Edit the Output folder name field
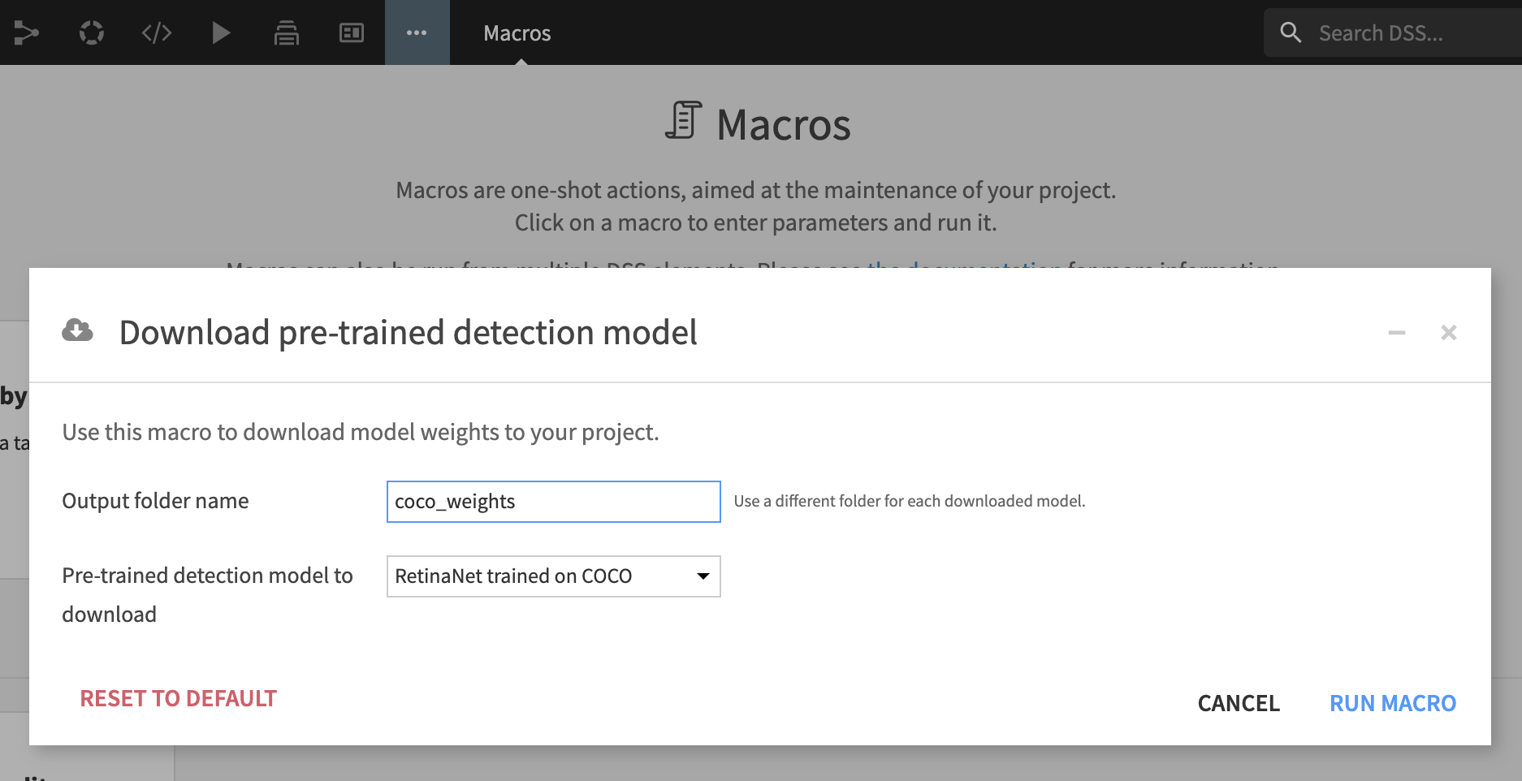This screenshot has width=1522, height=781. coord(553,502)
